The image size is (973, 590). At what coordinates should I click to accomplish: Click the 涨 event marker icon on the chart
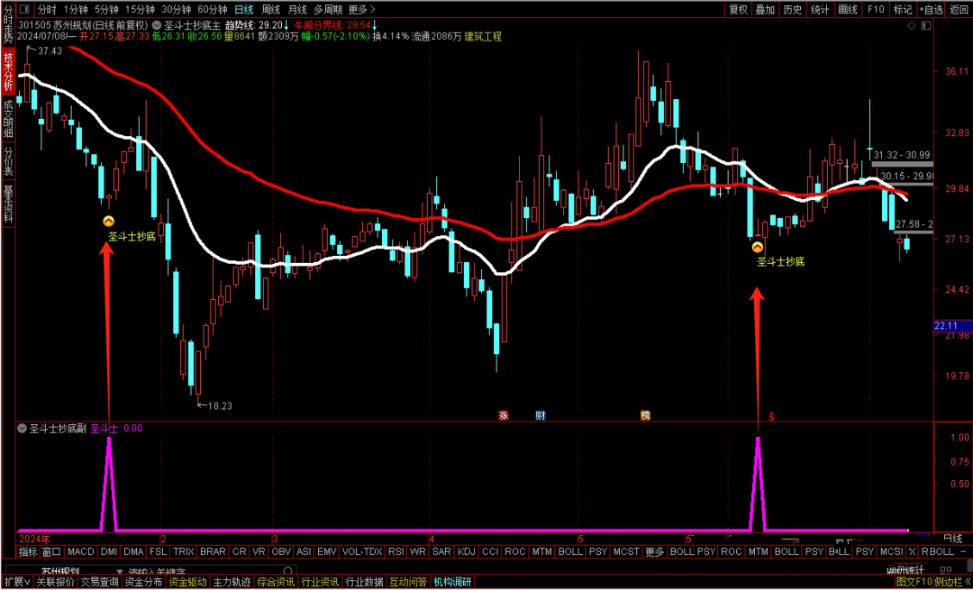(x=504, y=415)
